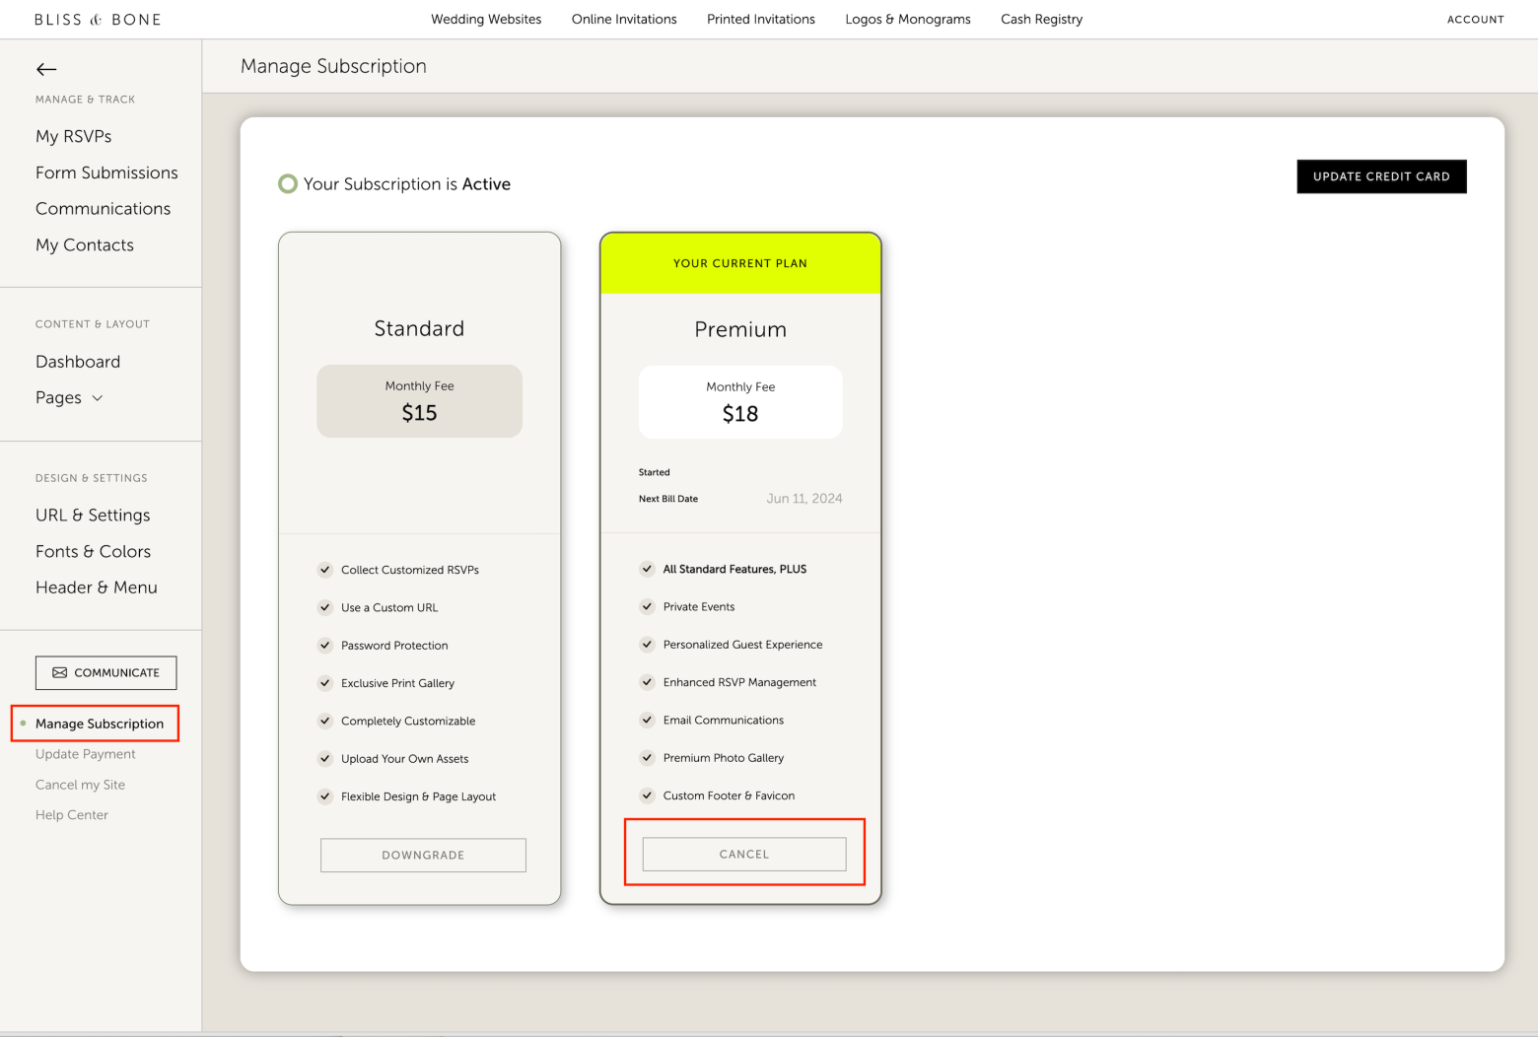Click the green status circle beside Your Subscription
This screenshot has height=1037, width=1538.
287,183
